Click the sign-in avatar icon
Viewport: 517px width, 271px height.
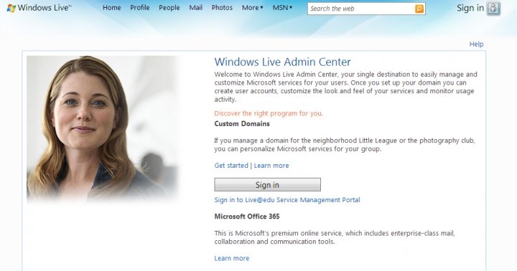coord(493,8)
